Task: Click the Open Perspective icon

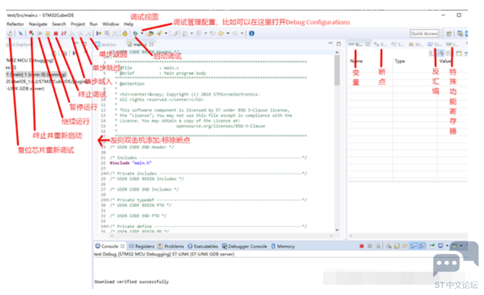Action: [449, 34]
